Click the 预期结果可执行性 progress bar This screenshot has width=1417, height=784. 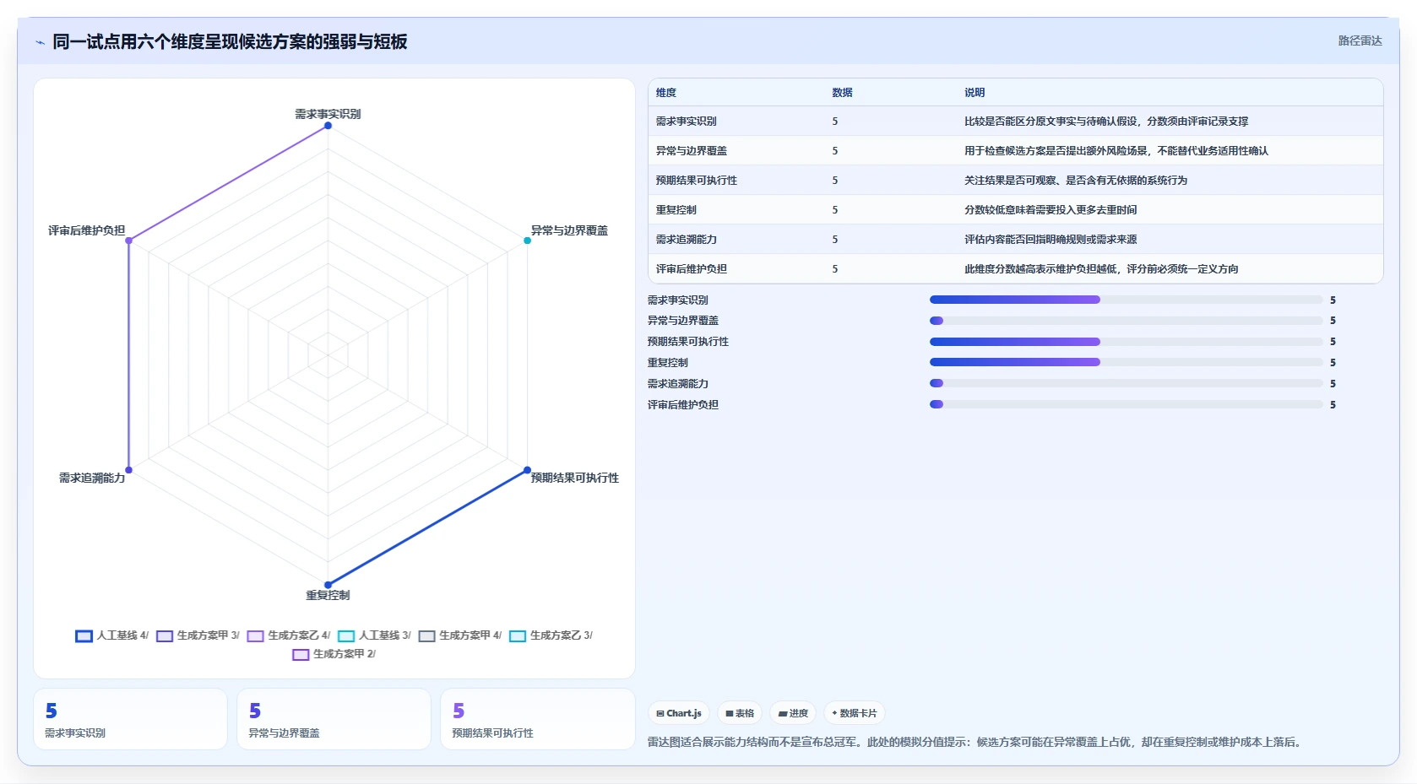[1126, 342]
